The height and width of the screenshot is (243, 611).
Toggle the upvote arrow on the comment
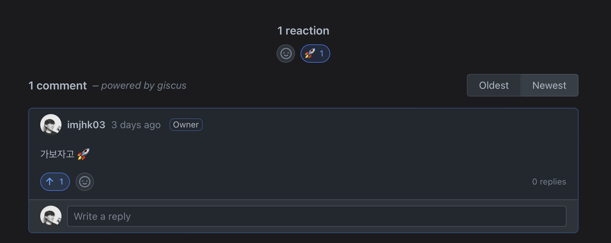click(x=50, y=182)
